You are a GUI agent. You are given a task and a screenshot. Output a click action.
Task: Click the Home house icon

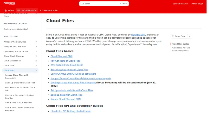pos(5,10)
